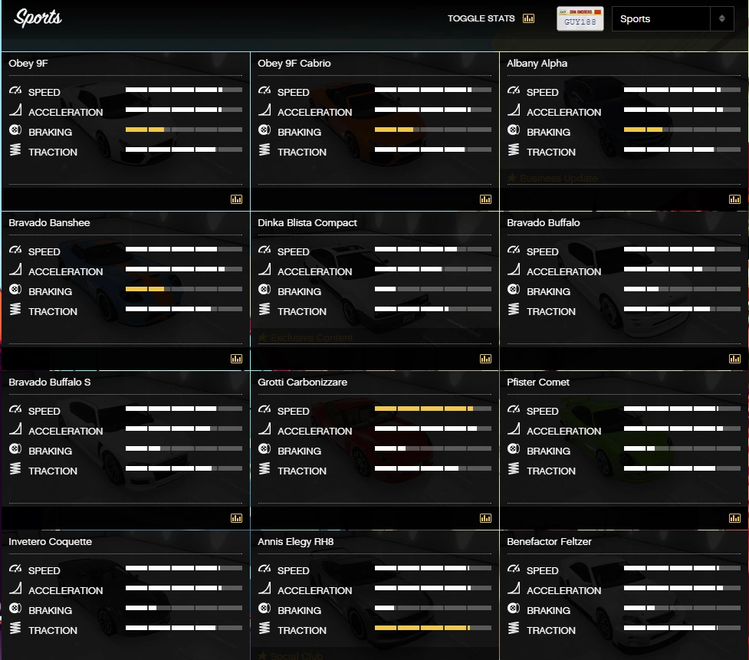
Task: Select the Bravado Buffalo vehicle title
Action: pyautogui.click(x=543, y=222)
